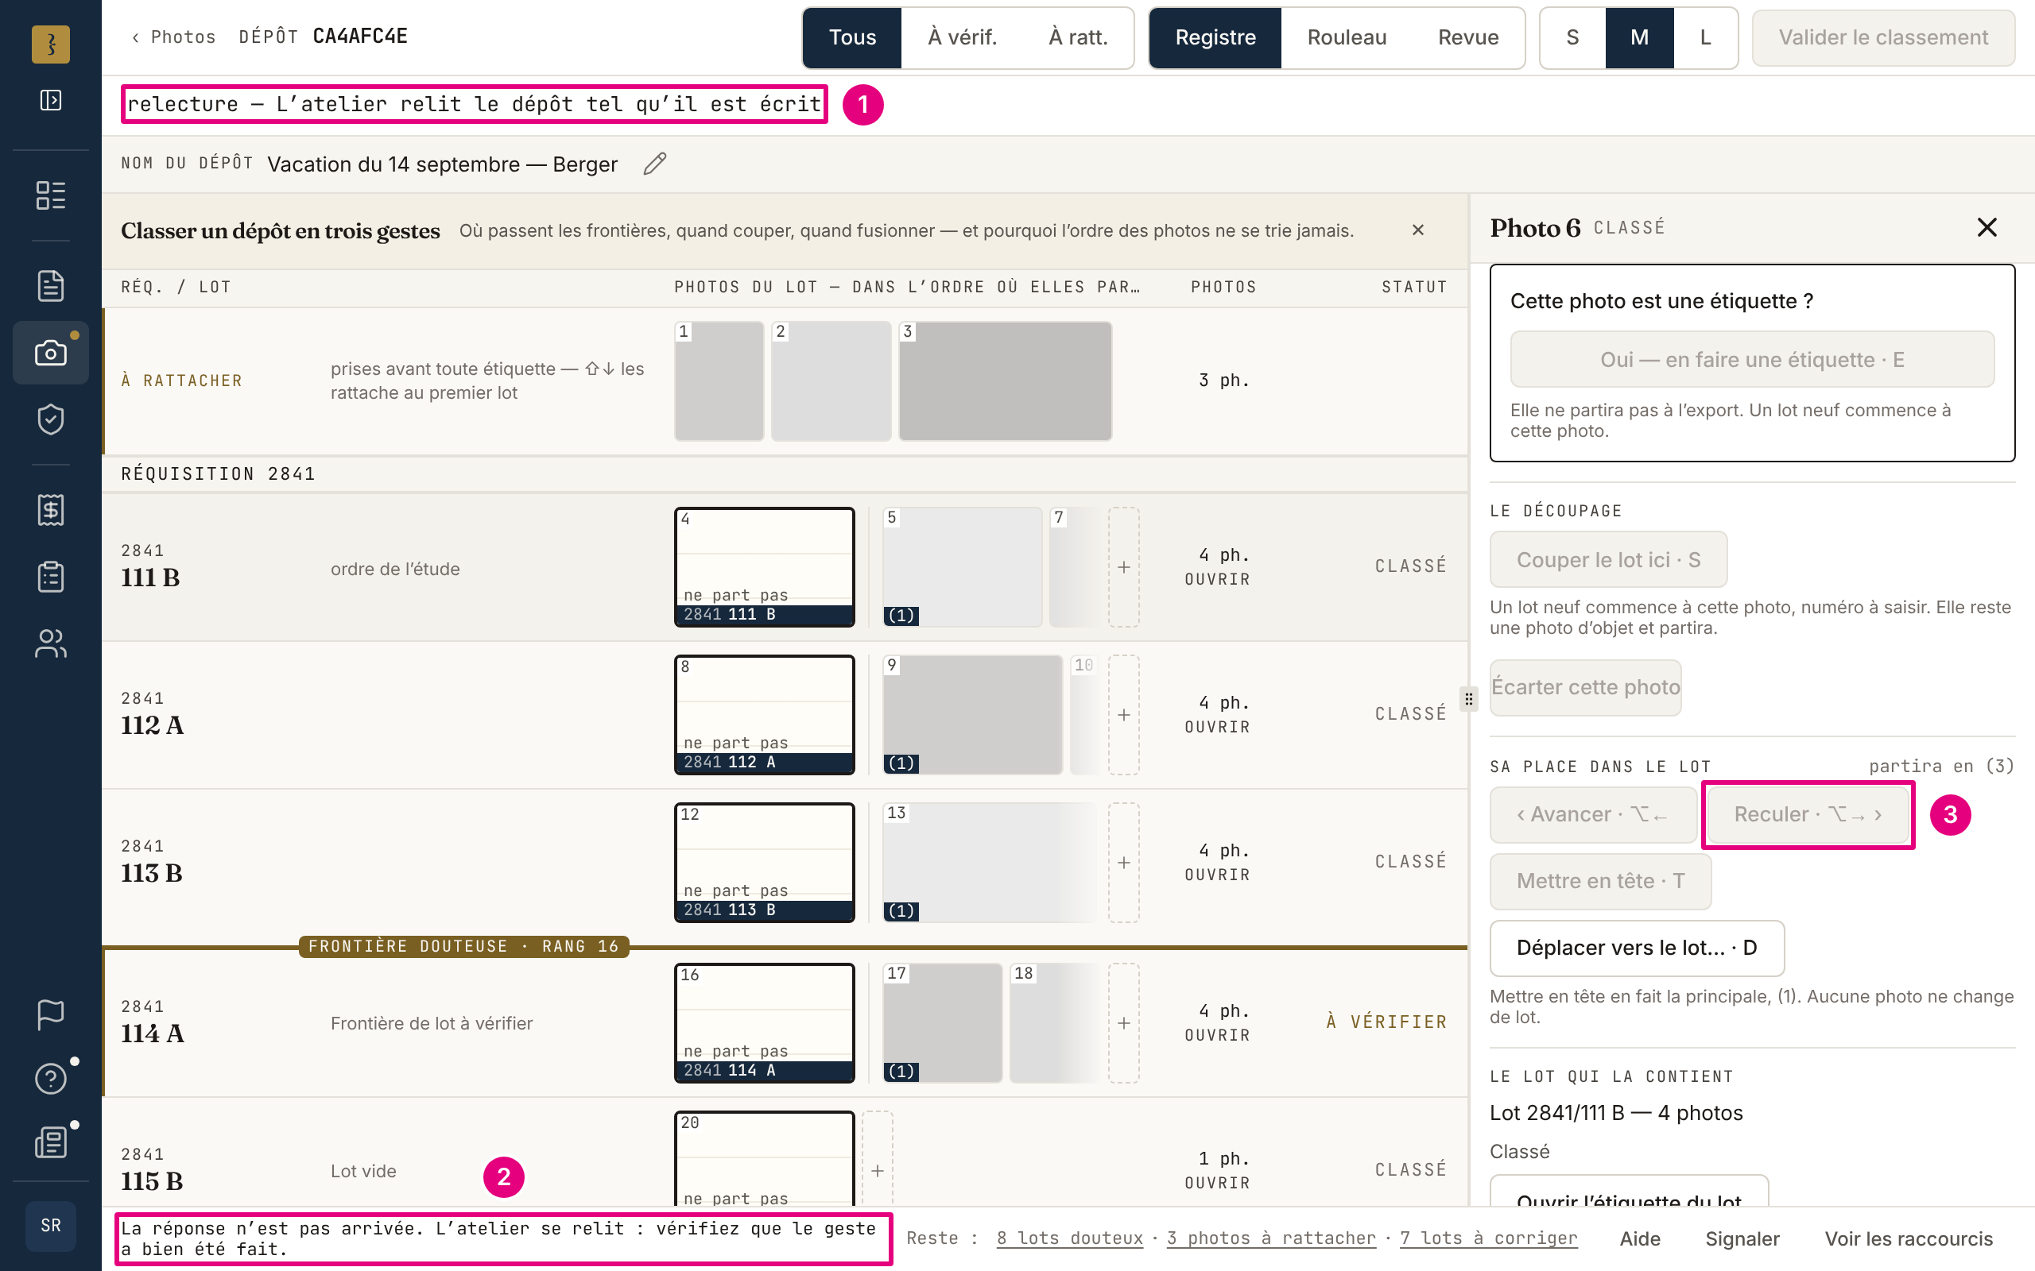Toggle the sidebar panel collapse icon
2035x1271 pixels.
(50, 100)
